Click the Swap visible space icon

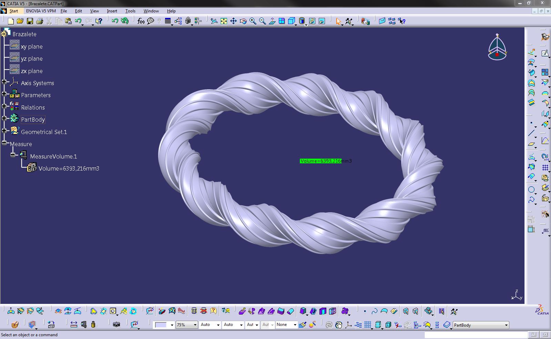click(x=322, y=21)
